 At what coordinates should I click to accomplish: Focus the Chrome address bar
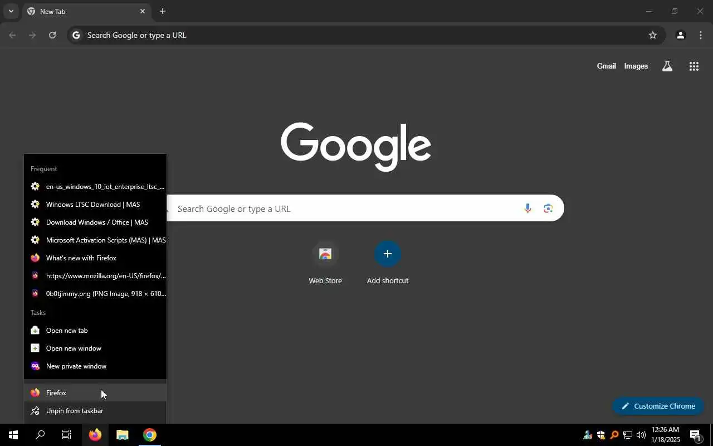pos(366,35)
